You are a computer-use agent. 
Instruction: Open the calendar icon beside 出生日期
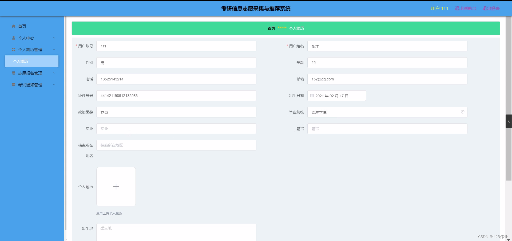click(x=312, y=96)
